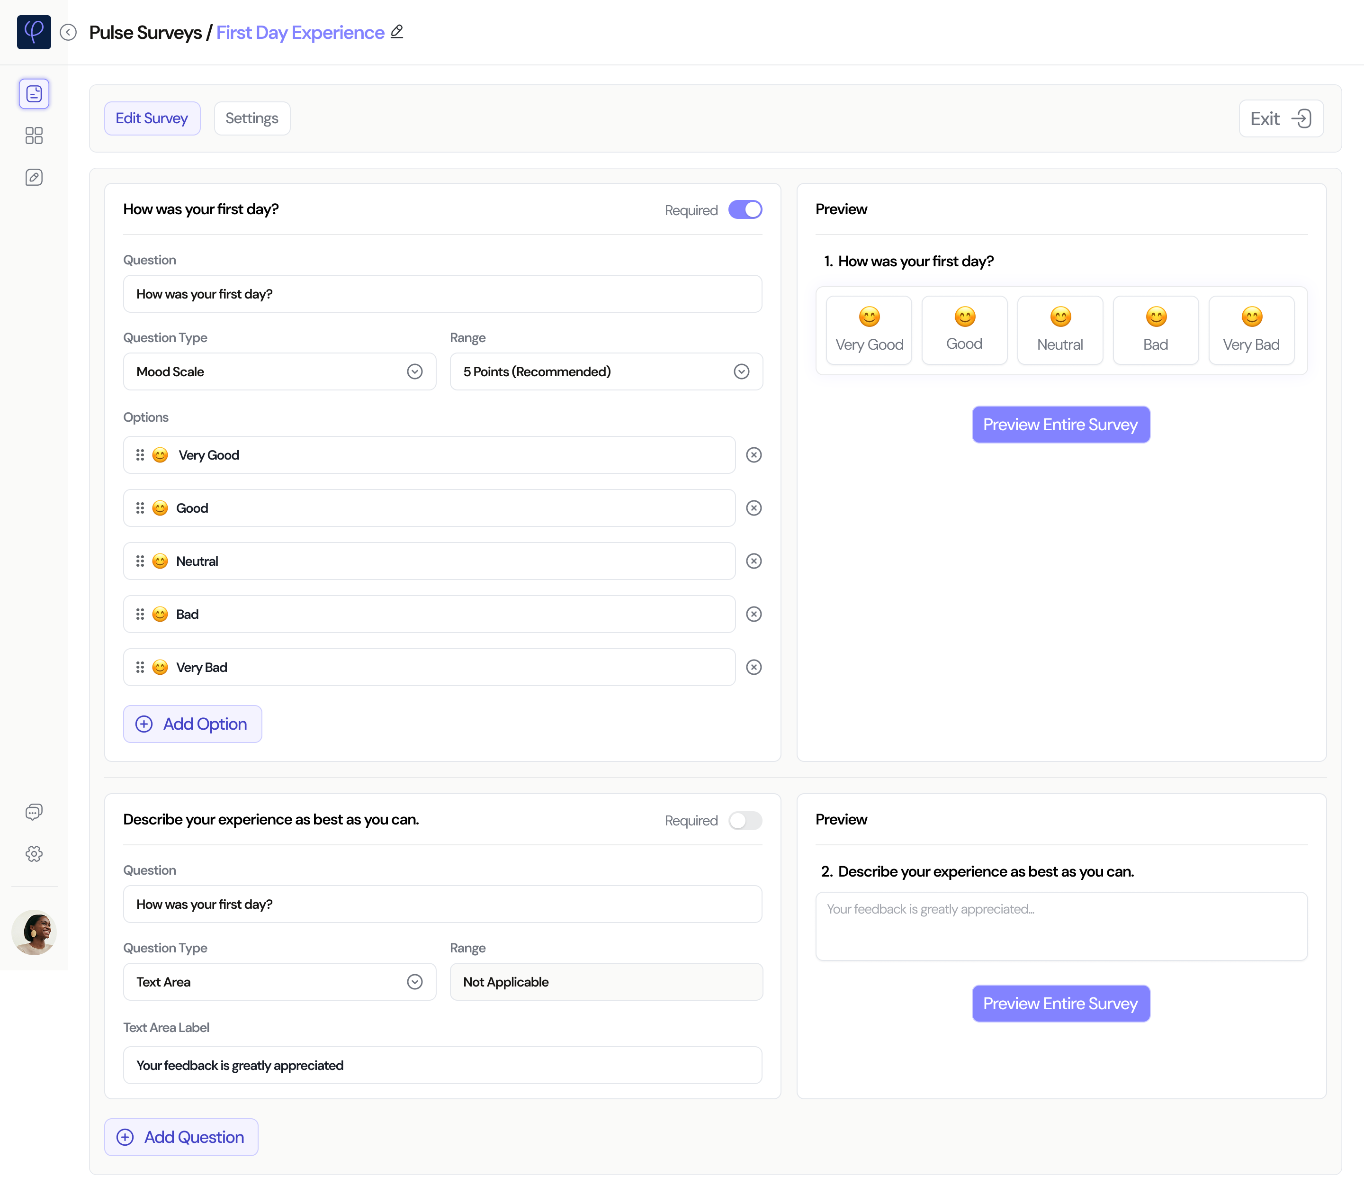
Task: Open the settings gear in sidebar
Action: tap(34, 853)
